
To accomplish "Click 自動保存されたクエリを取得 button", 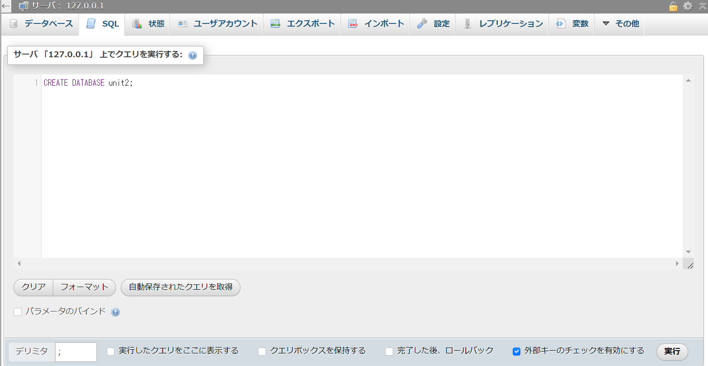I will [180, 287].
